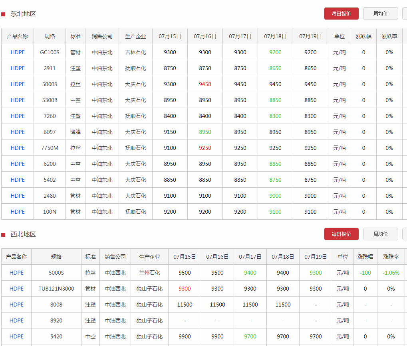Open HDPE link in TUB121N3000 row
407x346 pixels.
tap(16, 289)
